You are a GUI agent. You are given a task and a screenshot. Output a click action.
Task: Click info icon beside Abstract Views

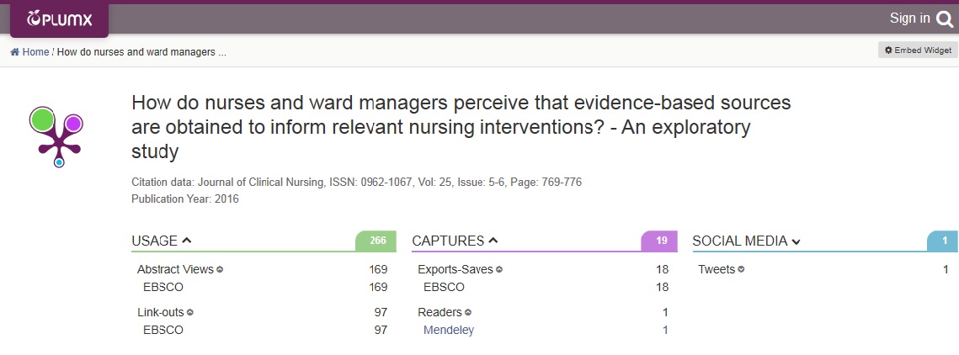click(x=221, y=269)
